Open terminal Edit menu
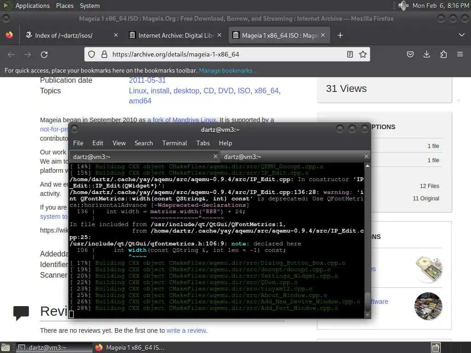471x353 pixels. click(x=98, y=143)
